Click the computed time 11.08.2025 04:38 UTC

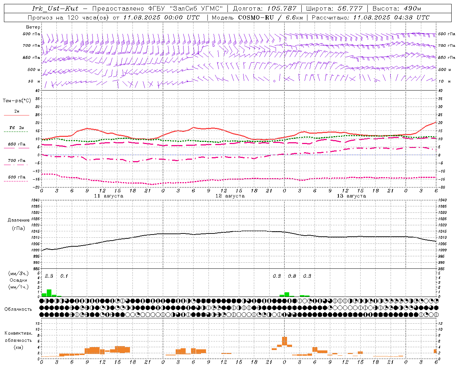pos(391,17)
